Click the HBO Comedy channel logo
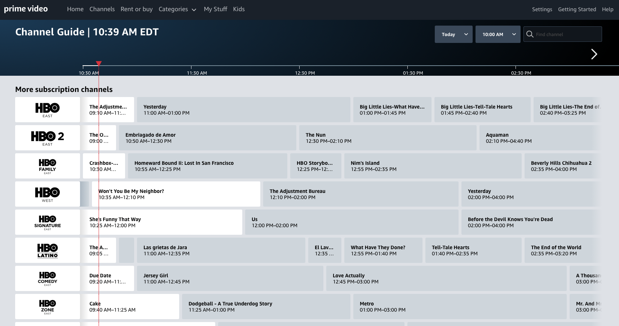 click(x=48, y=278)
